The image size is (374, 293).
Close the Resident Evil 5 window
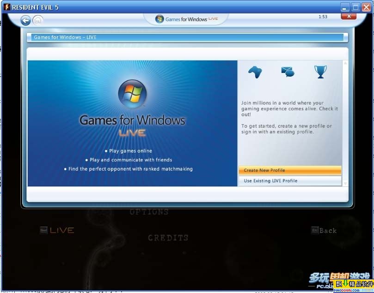click(x=366, y=7)
